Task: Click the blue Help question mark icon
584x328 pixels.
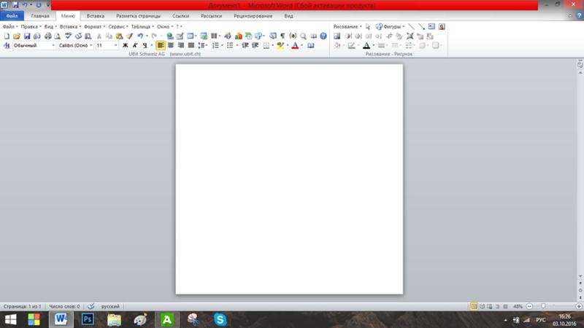Action: [323, 36]
